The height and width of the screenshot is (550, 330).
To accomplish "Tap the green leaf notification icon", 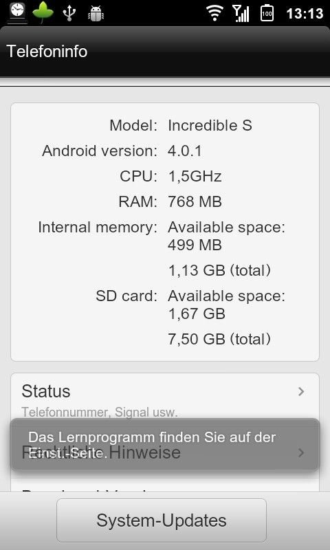I will click(43, 12).
